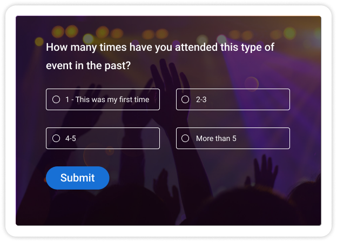Answer more than five times via radio
The image size is (337, 242).
click(x=185, y=138)
